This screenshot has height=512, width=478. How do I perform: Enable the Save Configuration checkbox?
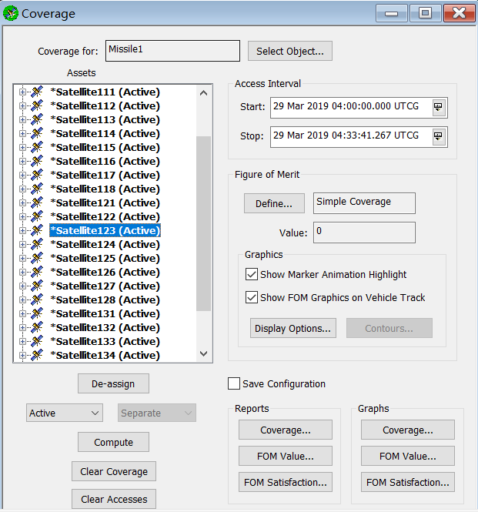pos(234,383)
